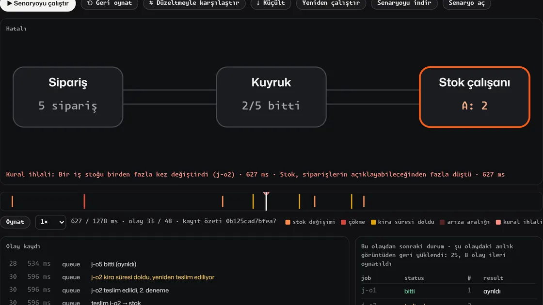Click the Olay kaydı panel heading

click(23, 246)
